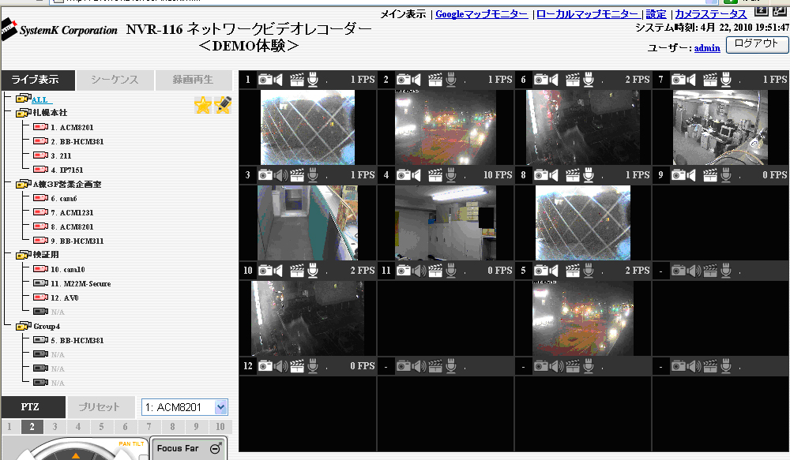Viewport: 790px width, 460px height.
Task: Take snapshot of camera channel 2
Action: click(404, 80)
